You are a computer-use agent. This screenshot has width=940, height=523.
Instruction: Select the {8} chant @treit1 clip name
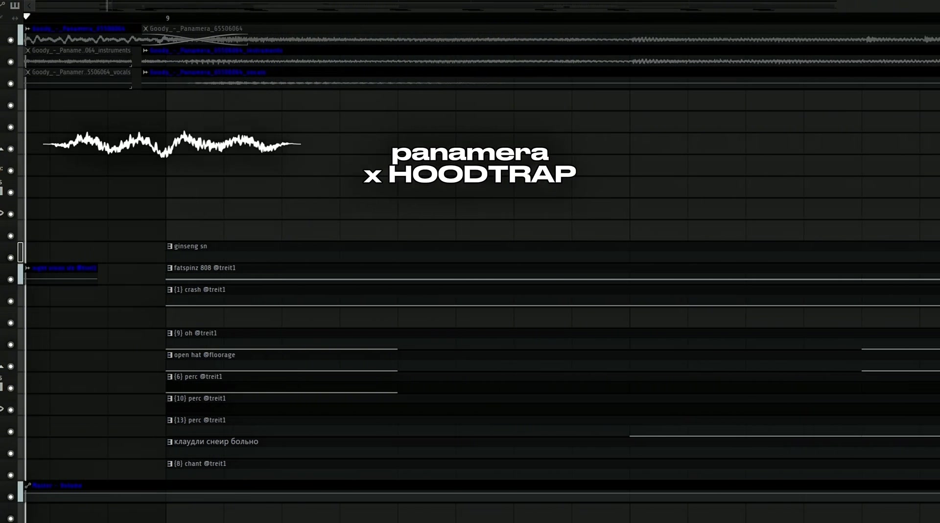(x=200, y=464)
